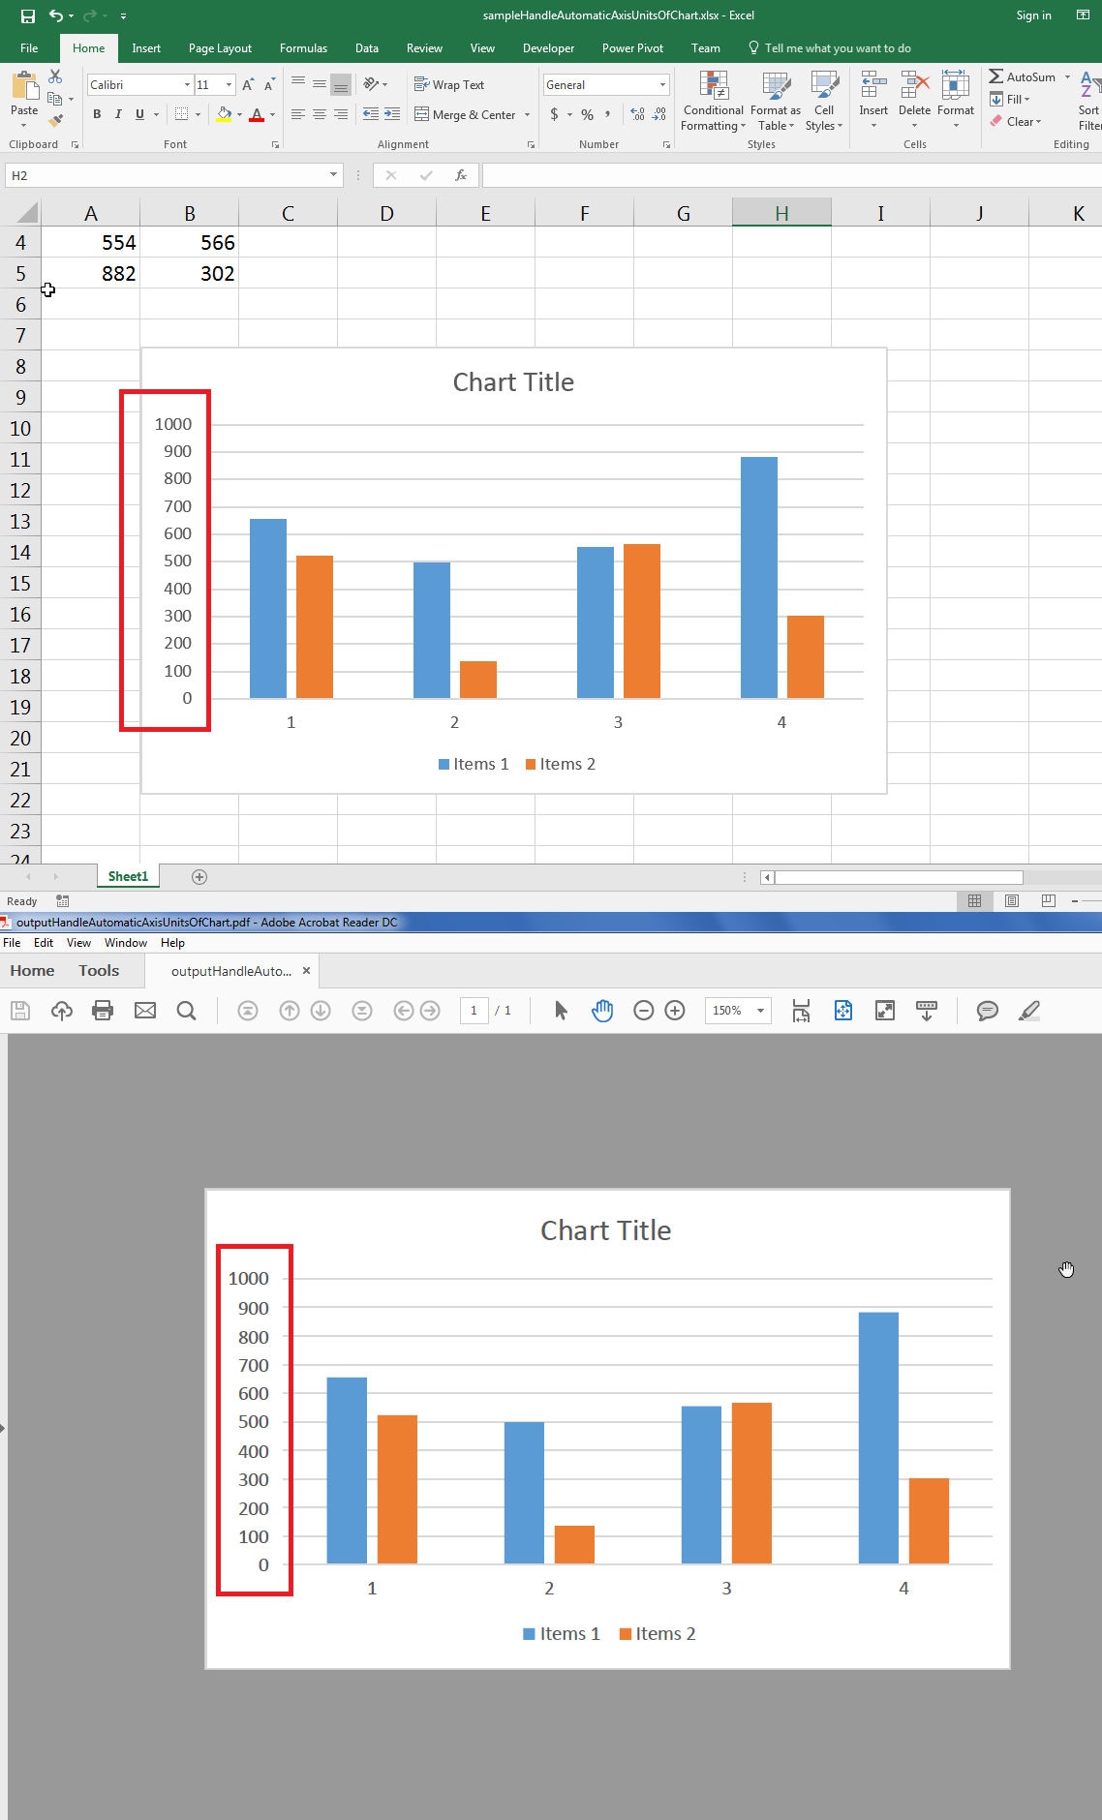Screen dimensions: 1102x1820
Task: Toggle Italic formatting
Action: (x=118, y=114)
